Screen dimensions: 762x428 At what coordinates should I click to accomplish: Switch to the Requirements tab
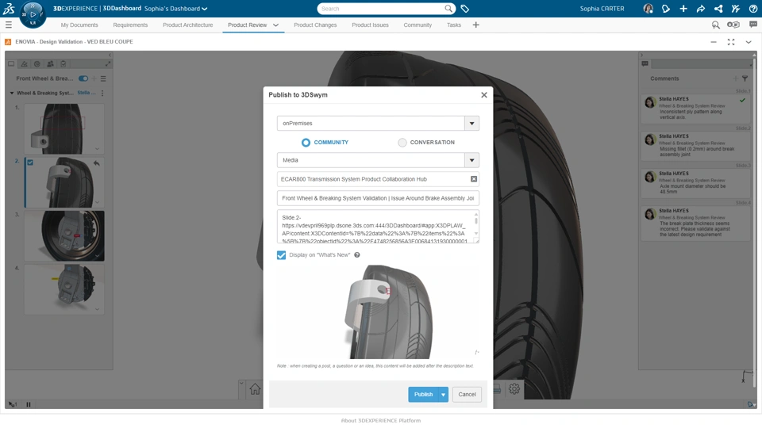click(x=130, y=25)
